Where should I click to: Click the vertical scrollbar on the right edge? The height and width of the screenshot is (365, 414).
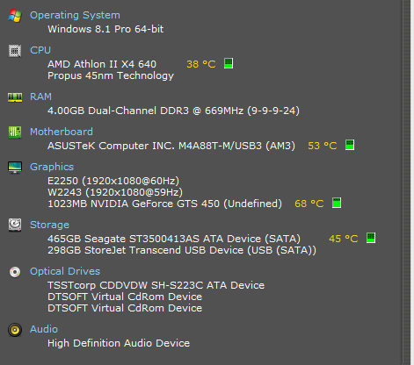tap(406, 182)
